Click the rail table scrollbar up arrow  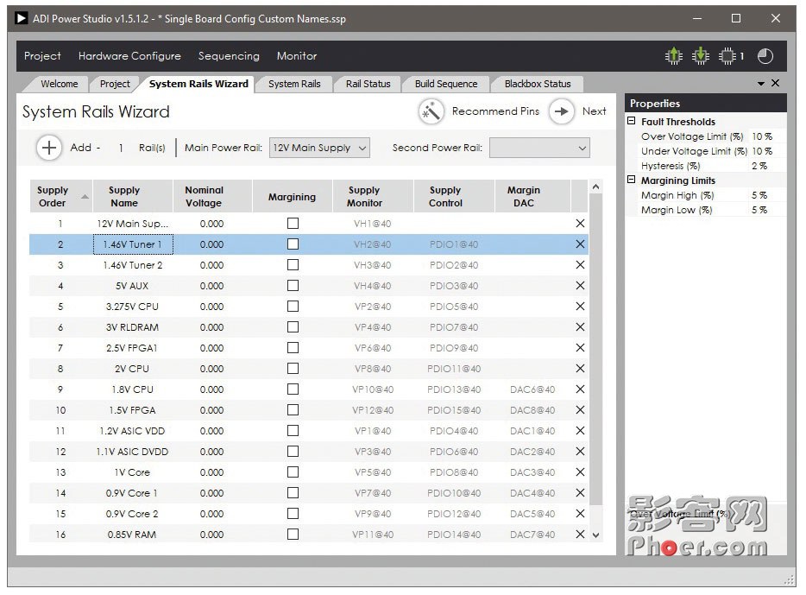click(x=595, y=187)
